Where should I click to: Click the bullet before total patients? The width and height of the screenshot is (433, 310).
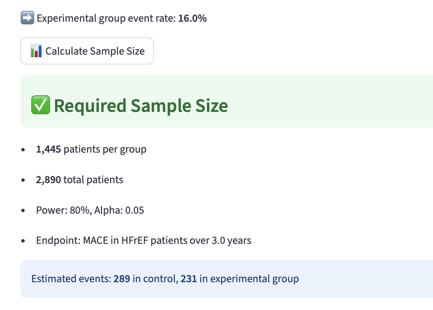23,180
